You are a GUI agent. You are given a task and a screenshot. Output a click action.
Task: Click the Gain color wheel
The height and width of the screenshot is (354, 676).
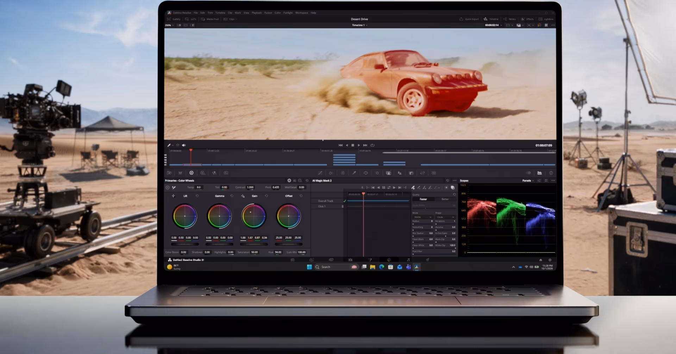254,216
